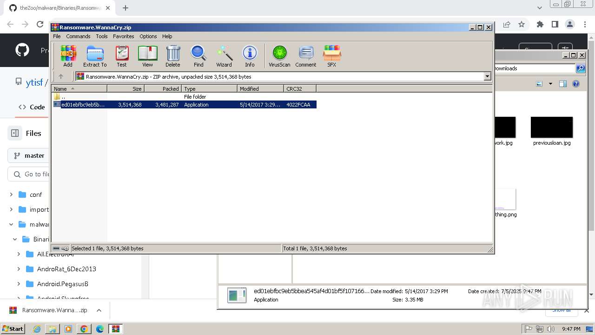
Task: Expand AndroRat_6Dec2013 folder
Action: [x=19, y=269]
